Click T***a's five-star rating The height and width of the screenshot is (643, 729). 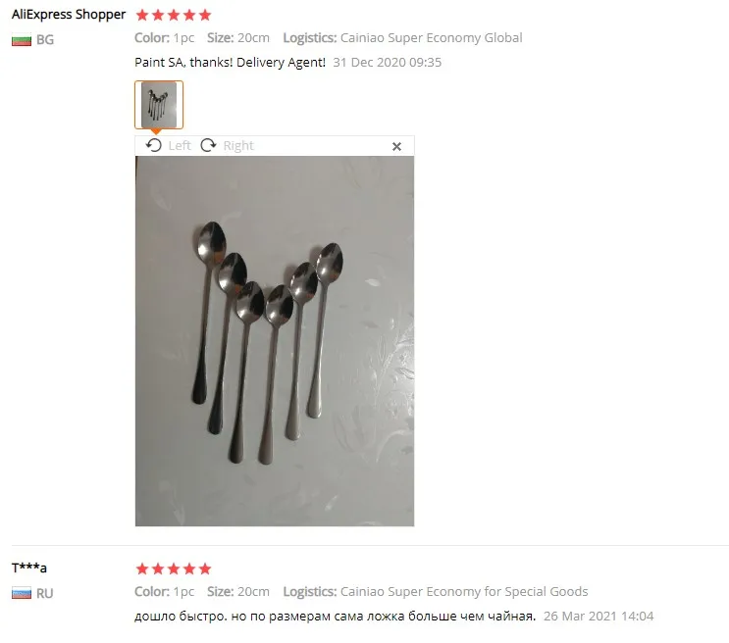pos(174,569)
